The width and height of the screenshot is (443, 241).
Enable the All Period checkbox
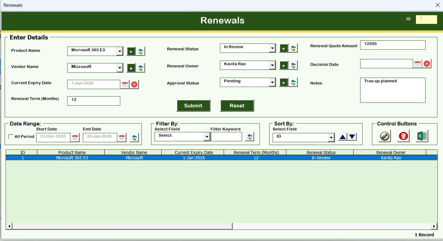[11, 137]
